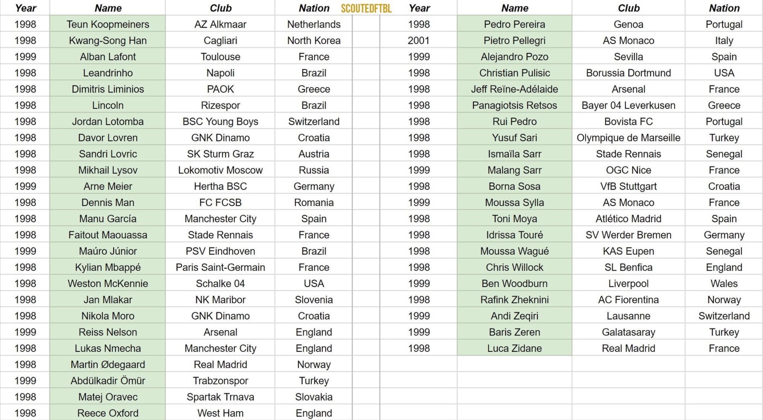Select the Martin Ødegaard name cell

click(x=108, y=365)
